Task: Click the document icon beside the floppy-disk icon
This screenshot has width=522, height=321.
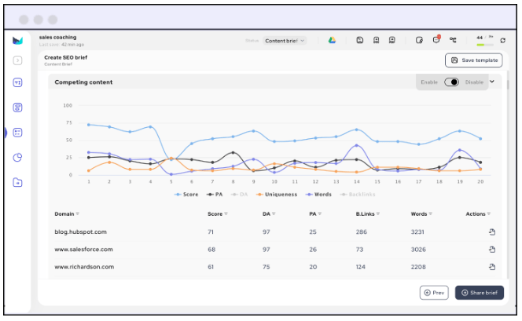Action: pyautogui.click(x=377, y=40)
